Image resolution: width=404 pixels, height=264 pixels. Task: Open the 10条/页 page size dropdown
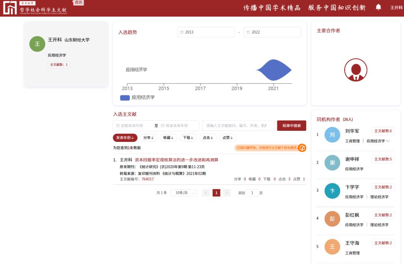[183, 193]
